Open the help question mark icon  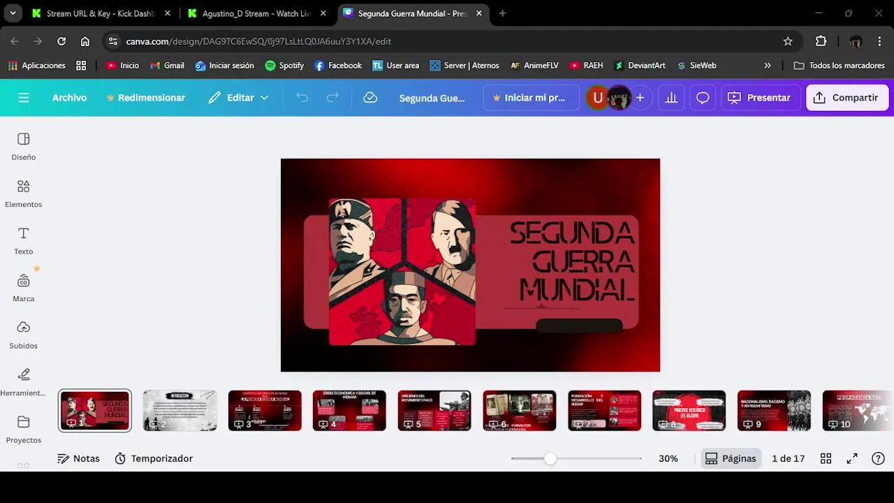[878, 458]
